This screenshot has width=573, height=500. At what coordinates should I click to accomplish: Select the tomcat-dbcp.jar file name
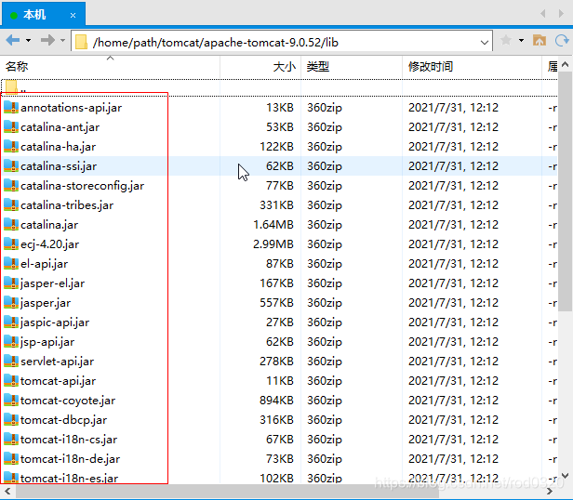[63, 420]
